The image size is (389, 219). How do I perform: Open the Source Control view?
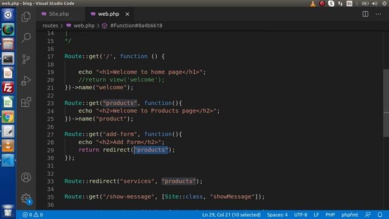(26, 59)
